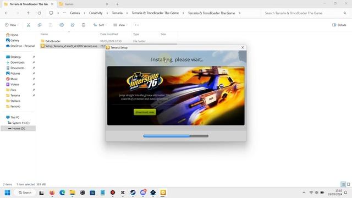Refresh the folder view

[39, 13]
